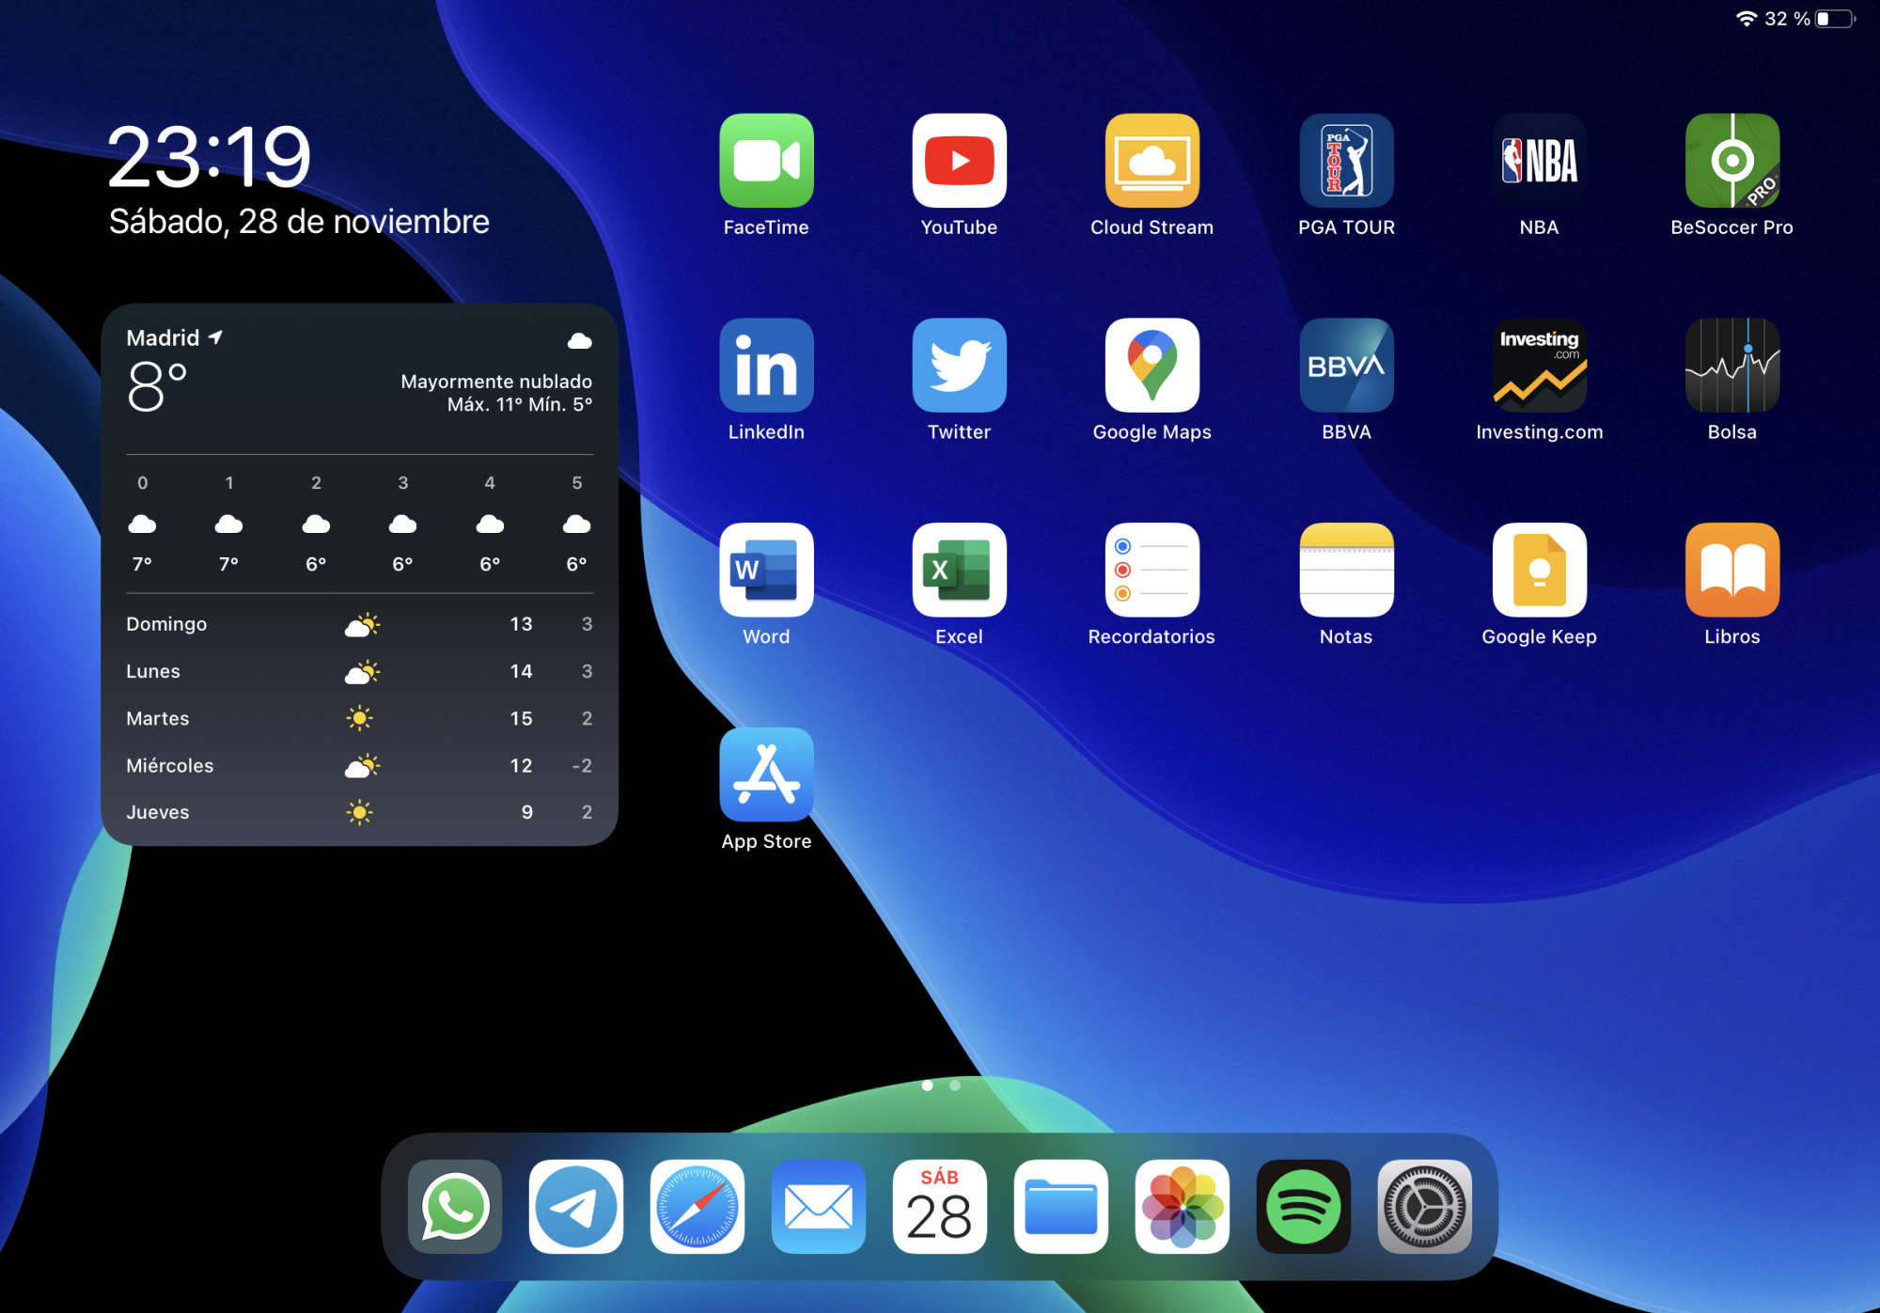
Task: Open Cloud Stream app
Action: point(1151,161)
